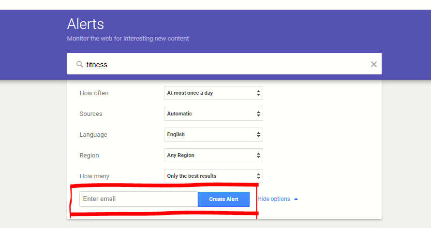Image resolution: width=431 pixels, height=228 pixels.
Task: Clear the fitness search with the X icon
Action: 373,64
